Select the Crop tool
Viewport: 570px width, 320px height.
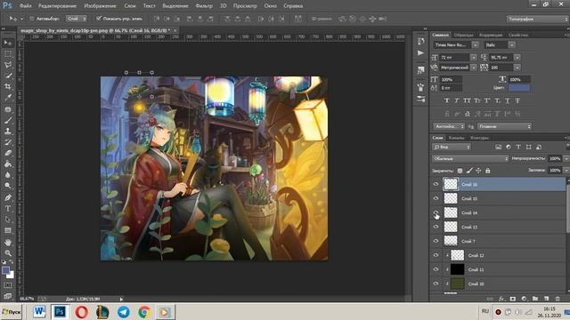(x=8, y=87)
